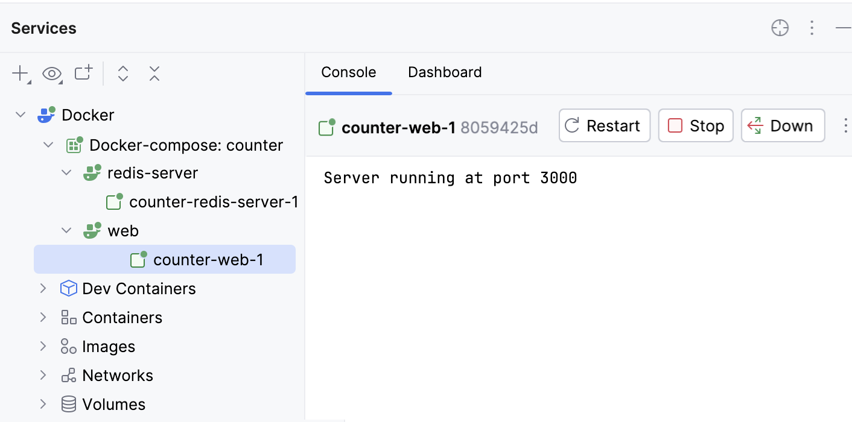Click the Services panel title
852x422 pixels.
click(x=43, y=28)
